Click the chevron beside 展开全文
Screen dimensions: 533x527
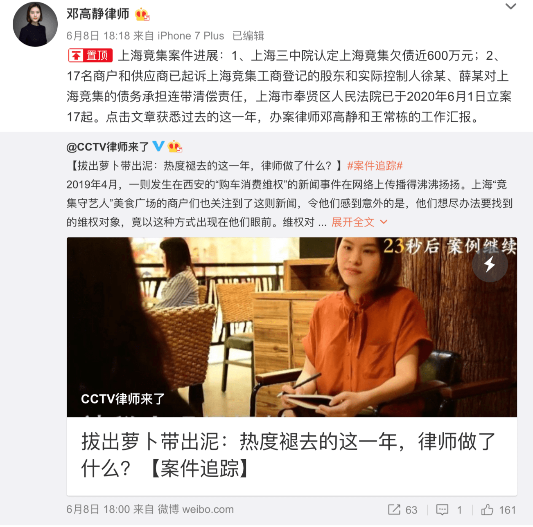coord(384,222)
